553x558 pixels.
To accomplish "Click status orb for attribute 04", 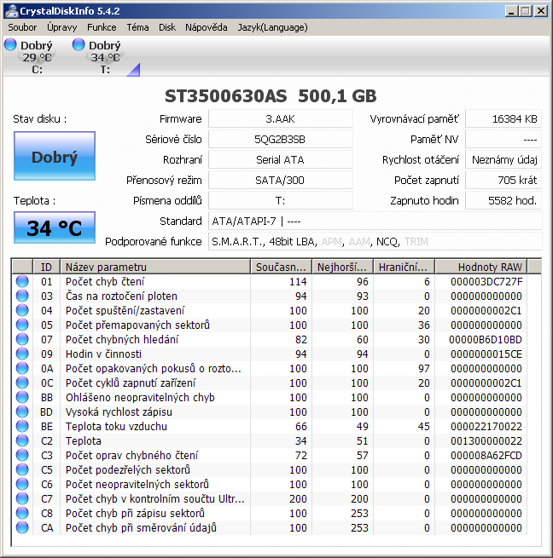I will 22,310.
